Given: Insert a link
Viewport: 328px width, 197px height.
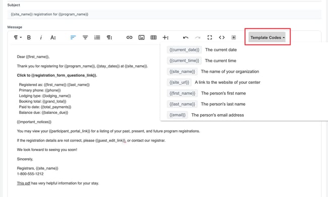Looking at the screenshot, I should tap(129, 37).
